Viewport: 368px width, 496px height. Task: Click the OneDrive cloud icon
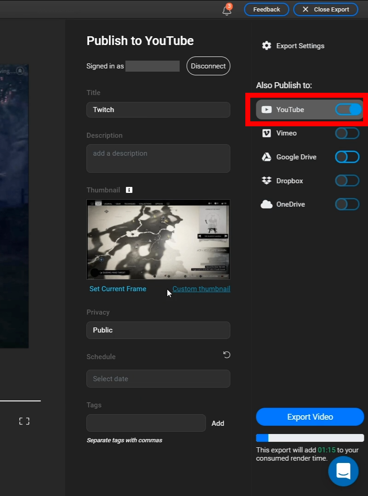[266, 204]
